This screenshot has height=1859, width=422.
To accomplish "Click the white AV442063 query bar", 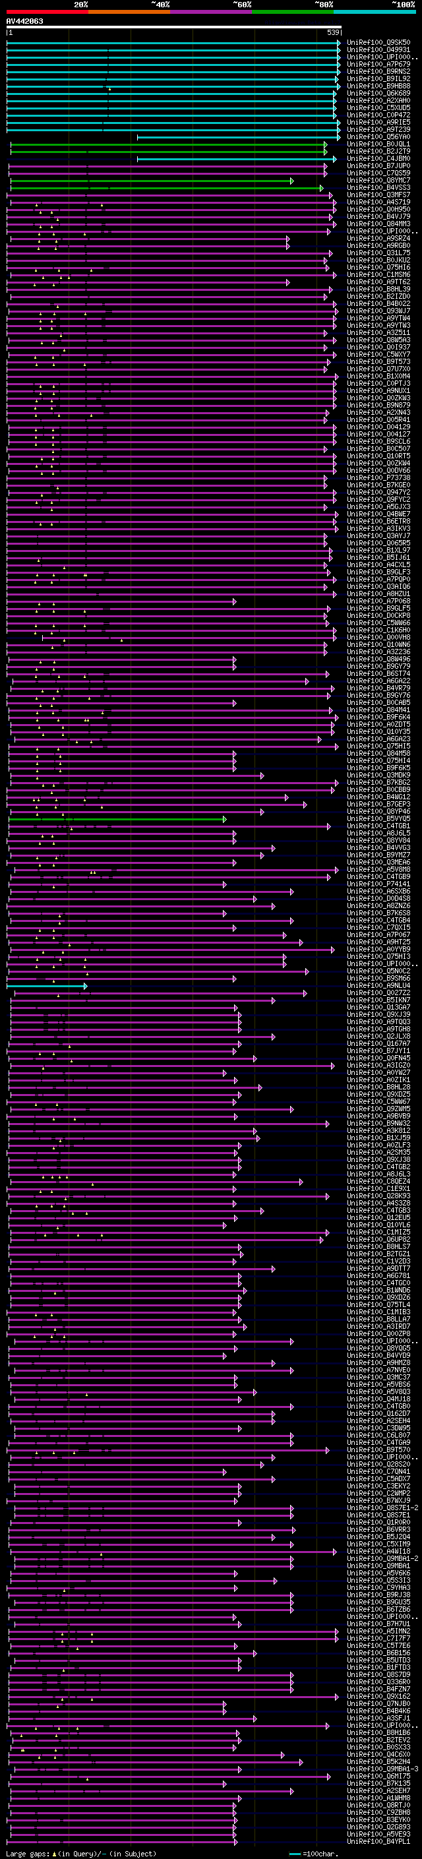I will [174, 26].
